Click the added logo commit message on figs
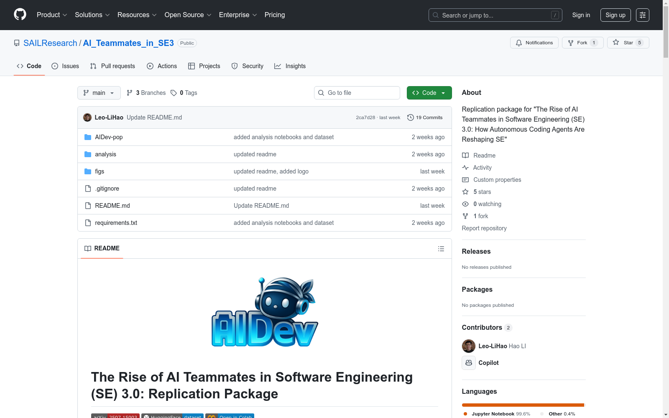Screen dimensions: 669x418 pyautogui.click(x=271, y=171)
